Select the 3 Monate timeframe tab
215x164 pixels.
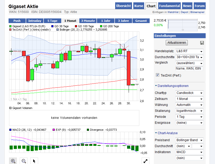click(88, 21)
